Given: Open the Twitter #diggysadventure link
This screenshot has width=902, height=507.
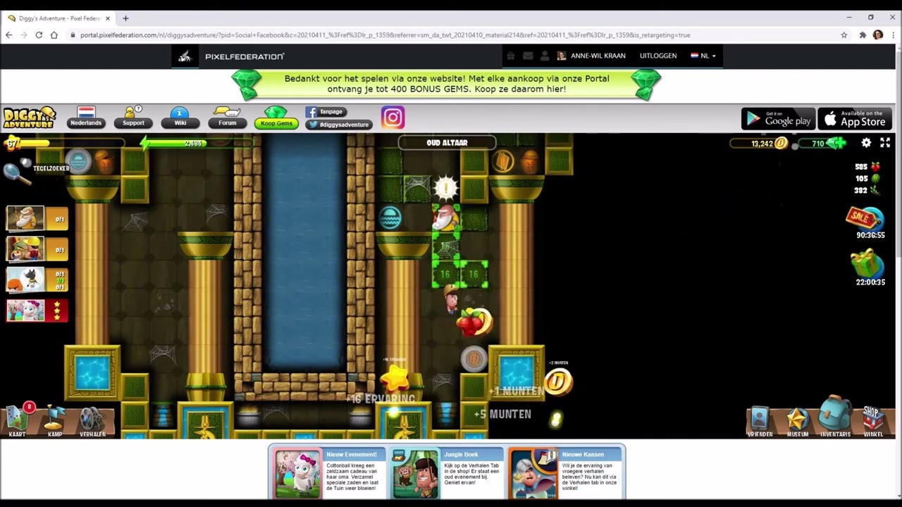Looking at the screenshot, I should click(x=338, y=124).
